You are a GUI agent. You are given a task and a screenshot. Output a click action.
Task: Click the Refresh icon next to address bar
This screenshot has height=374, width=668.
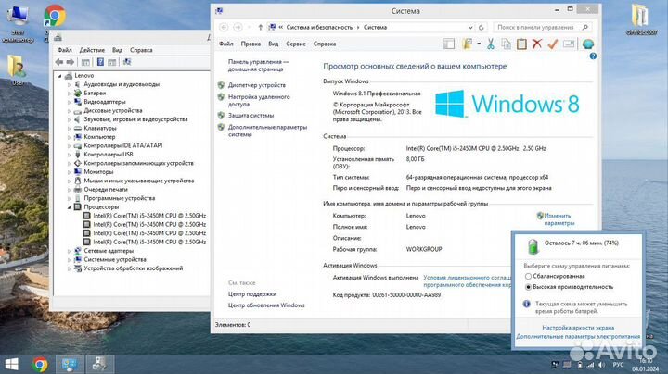tap(481, 27)
